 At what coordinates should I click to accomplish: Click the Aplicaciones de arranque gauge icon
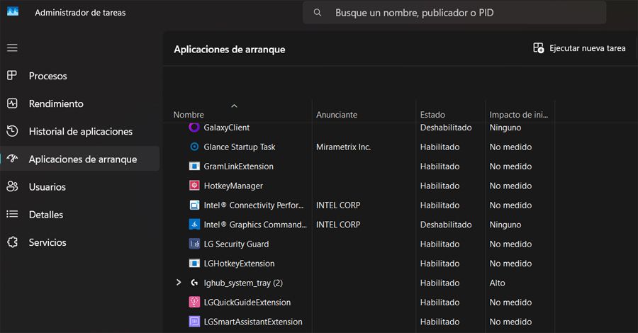pos(12,159)
